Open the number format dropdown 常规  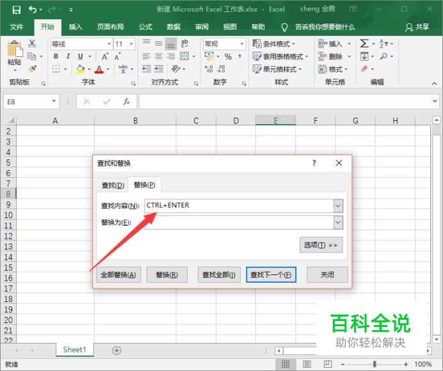(242, 43)
